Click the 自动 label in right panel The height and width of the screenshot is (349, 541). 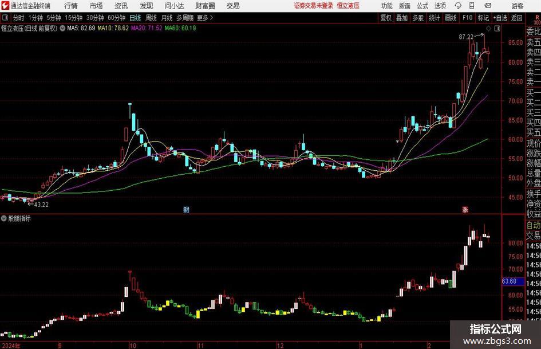point(534,225)
